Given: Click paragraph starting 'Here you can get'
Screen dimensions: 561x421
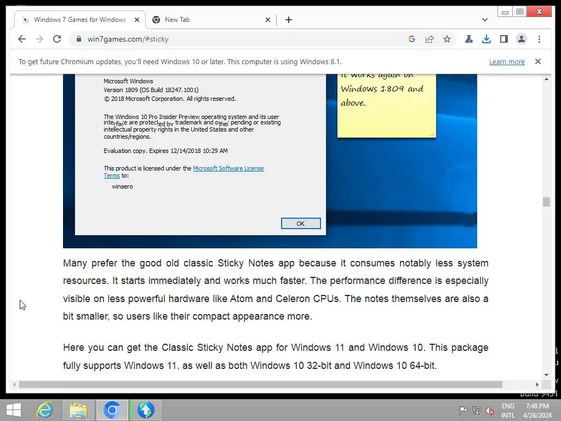Looking at the screenshot, I should 276,356.
